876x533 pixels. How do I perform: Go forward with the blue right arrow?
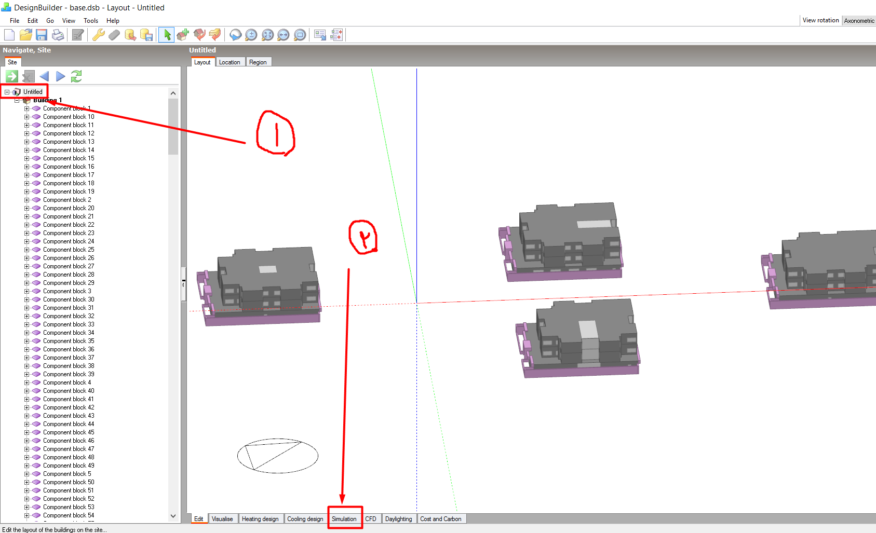pos(60,76)
